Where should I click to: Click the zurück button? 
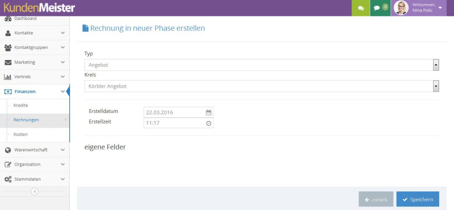pyautogui.click(x=376, y=199)
